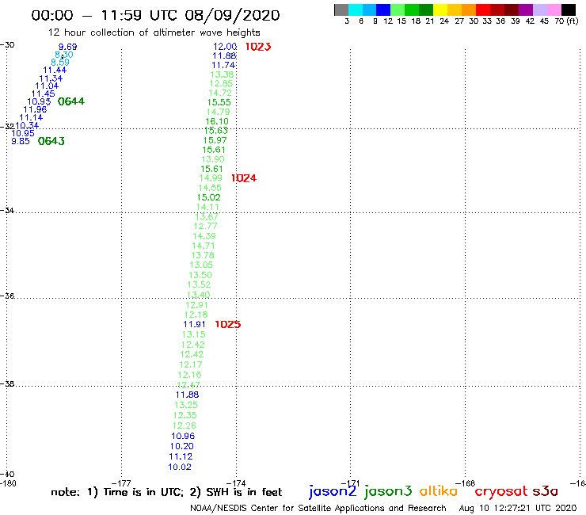Click the wave height value 11.74
The width and height of the screenshot is (586, 515).
[x=223, y=65]
